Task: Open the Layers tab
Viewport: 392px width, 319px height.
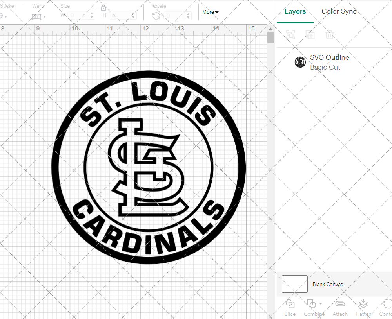Action: [295, 11]
